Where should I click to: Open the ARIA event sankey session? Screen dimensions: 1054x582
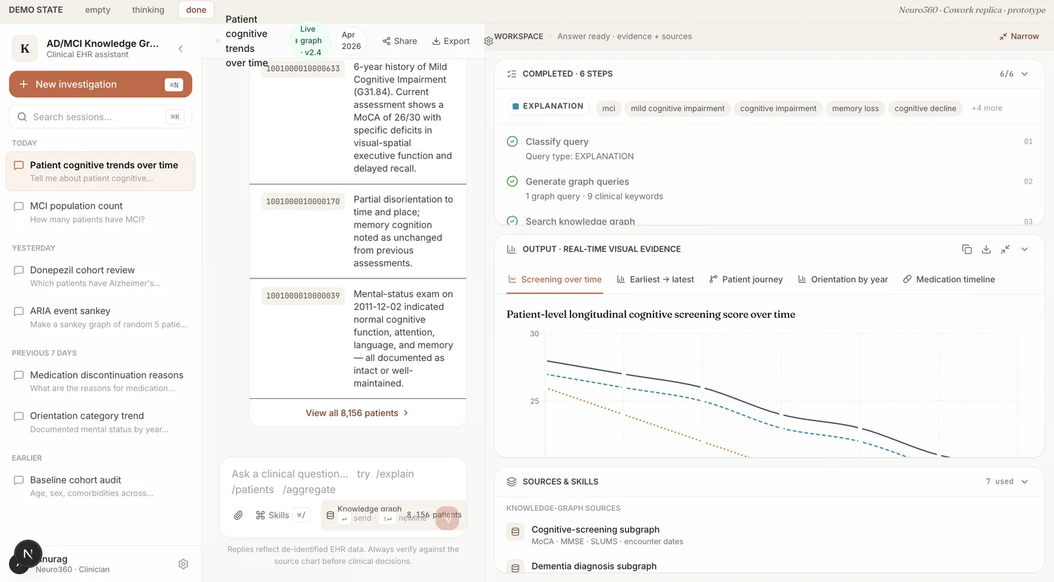coord(101,317)
